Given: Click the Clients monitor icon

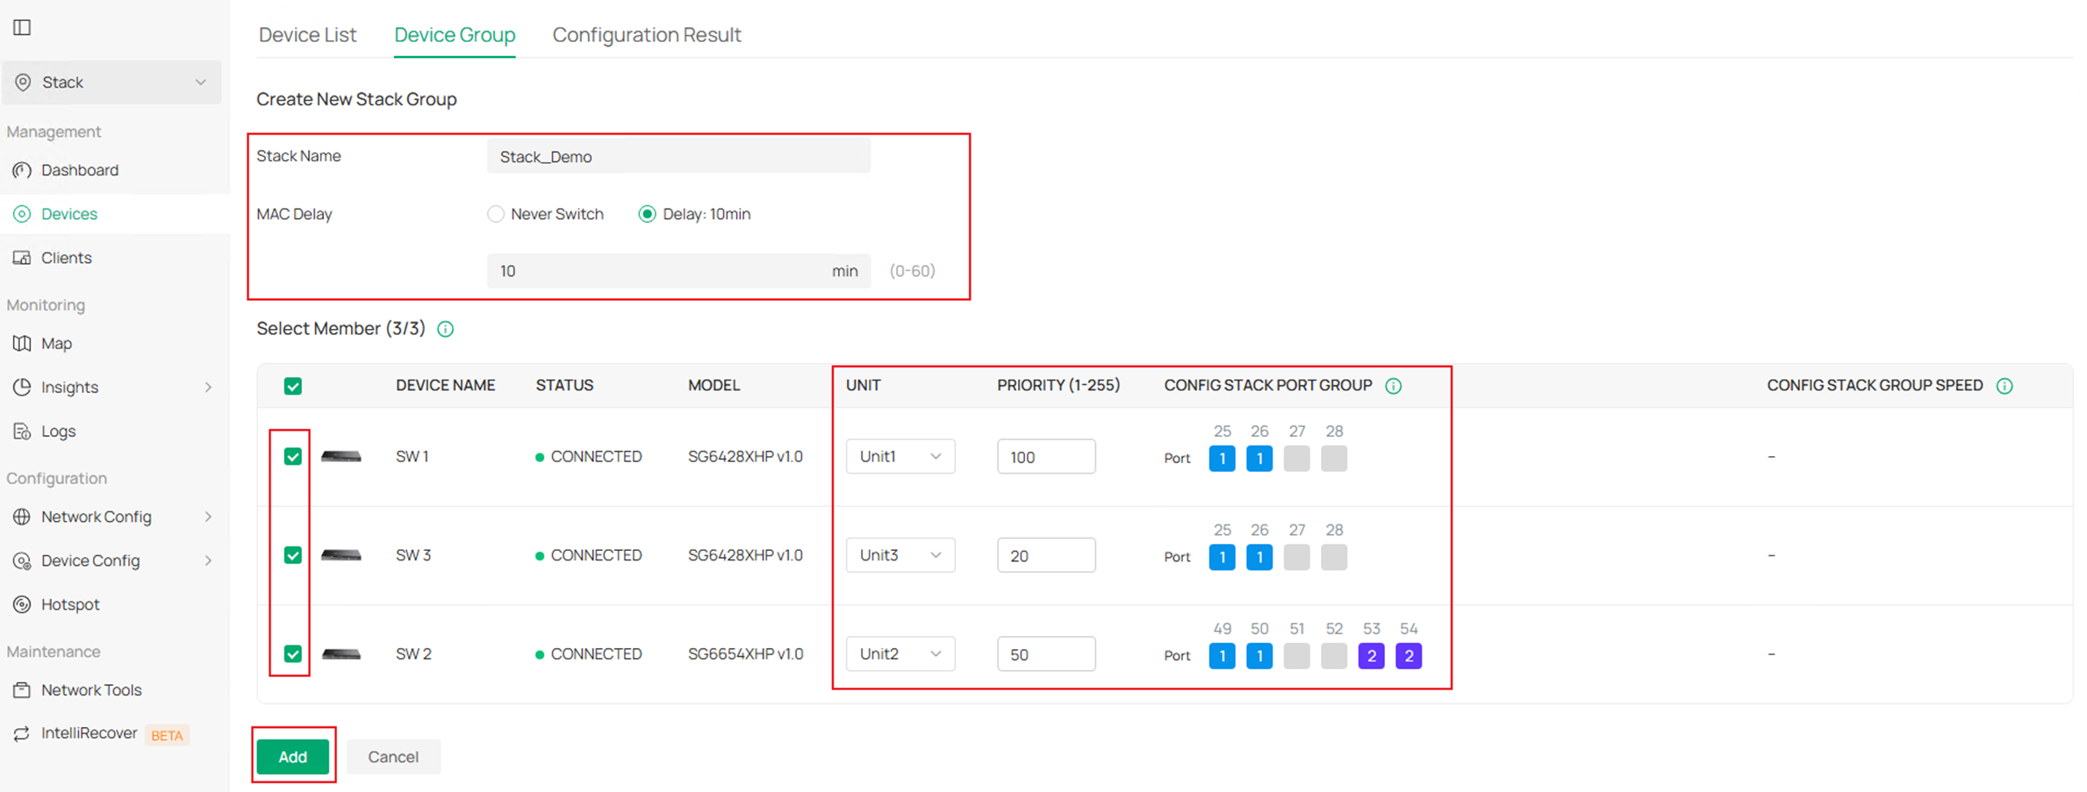Looking at the screenshot, I should 22,258.
